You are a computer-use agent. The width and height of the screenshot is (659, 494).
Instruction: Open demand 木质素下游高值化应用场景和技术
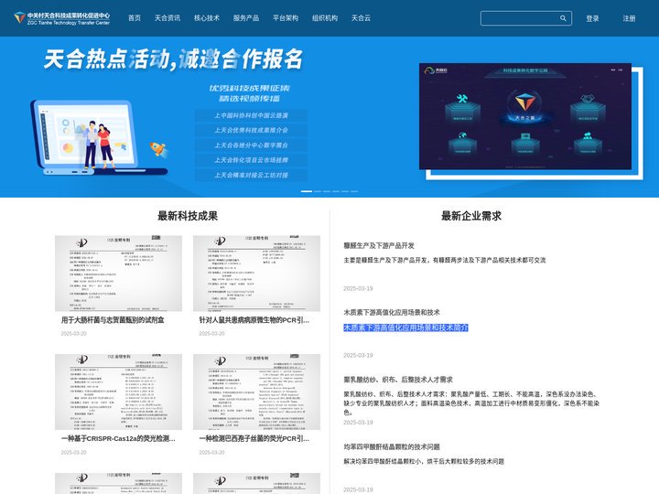(392, 313)
